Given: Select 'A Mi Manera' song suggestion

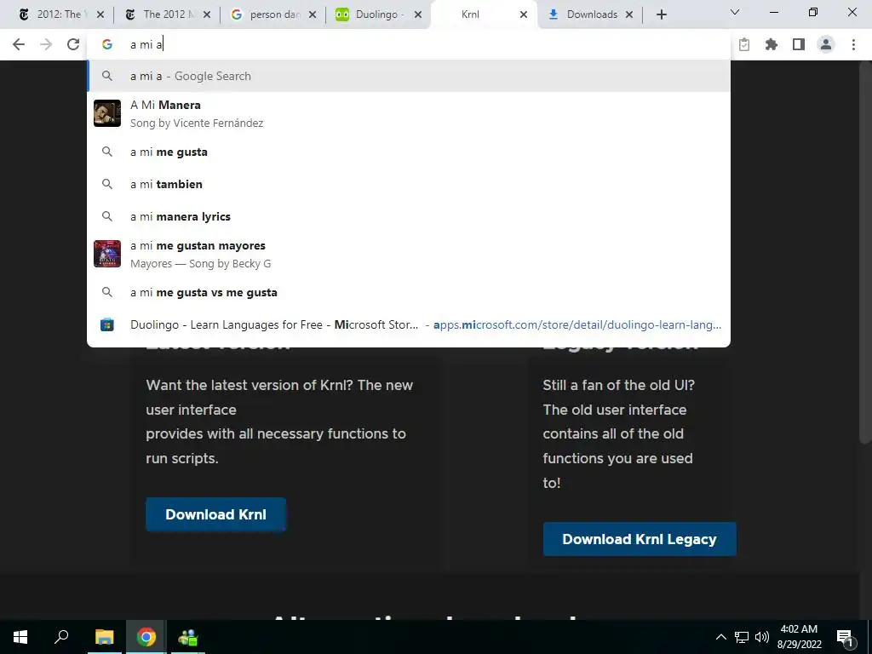Looking at the screenshot, I should 409,113.
